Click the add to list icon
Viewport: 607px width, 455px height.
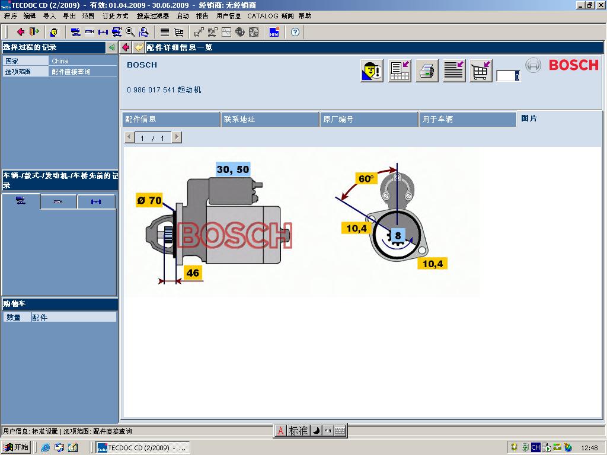(x=453, y=71)
